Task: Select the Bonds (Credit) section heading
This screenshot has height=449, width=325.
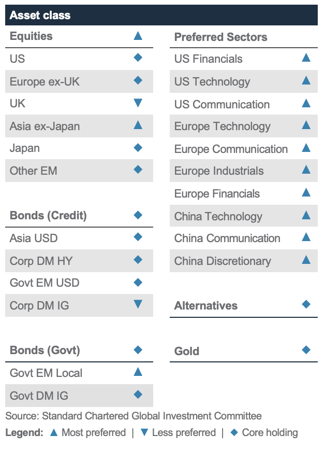Action: pyautogui.click(x=48, y=215)
